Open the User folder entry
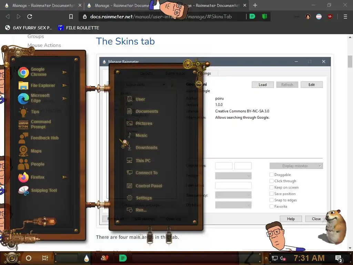This screenshot has width=353, height=265. pyautogui.click(x=136, y=99)
